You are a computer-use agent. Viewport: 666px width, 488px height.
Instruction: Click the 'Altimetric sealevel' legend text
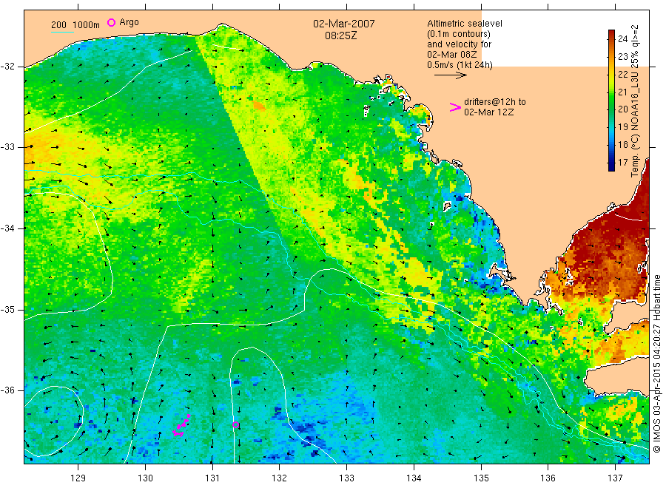(x=465, y=24)
